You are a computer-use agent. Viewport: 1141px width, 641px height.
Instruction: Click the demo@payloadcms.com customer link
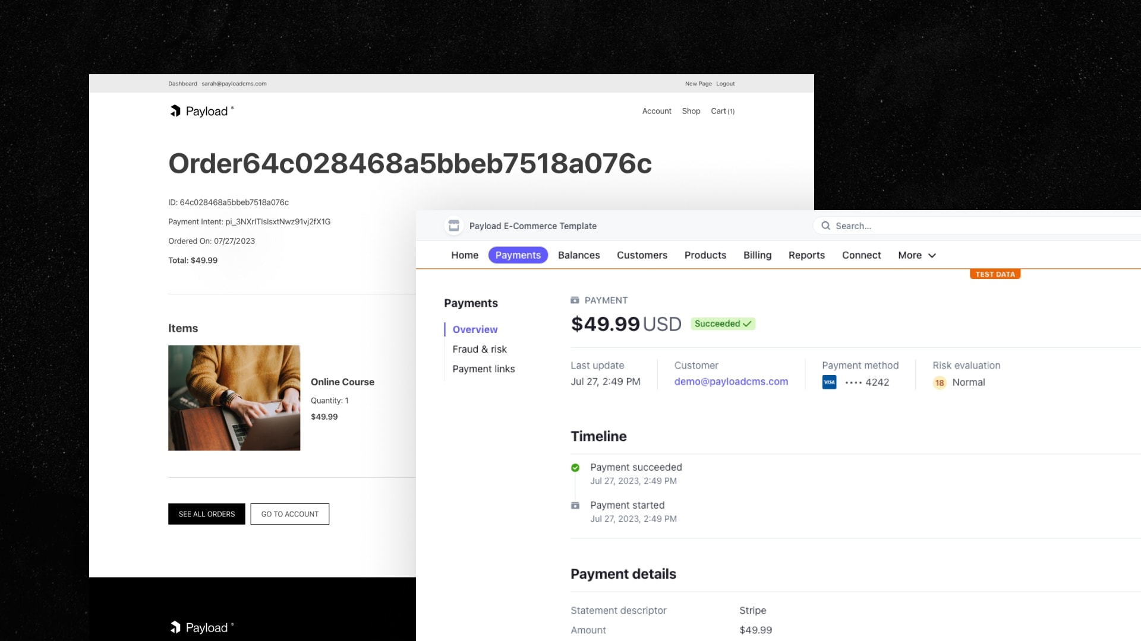coord(730,381)
